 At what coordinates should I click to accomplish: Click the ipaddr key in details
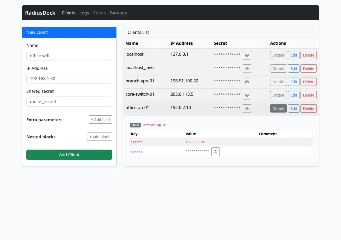(137, 142)
